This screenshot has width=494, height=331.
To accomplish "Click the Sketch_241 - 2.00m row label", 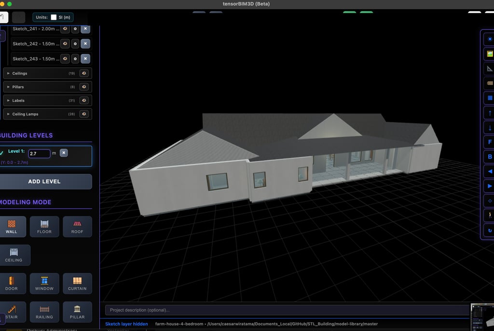I will point(36,28).
